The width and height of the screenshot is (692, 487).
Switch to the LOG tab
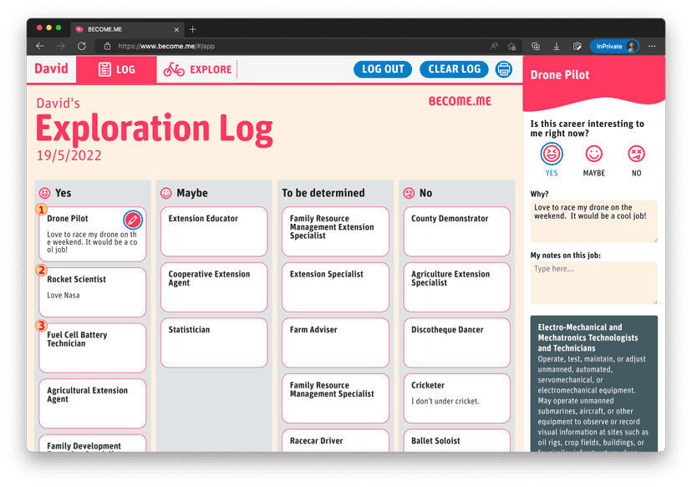click(x=116, y=69)
